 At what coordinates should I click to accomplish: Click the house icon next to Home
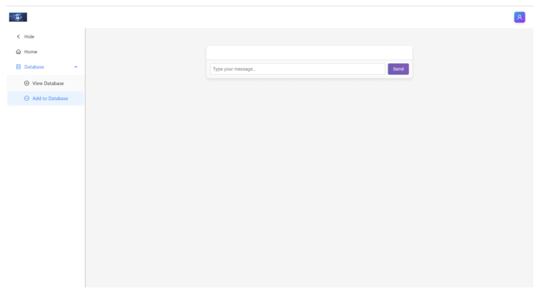coord(18,52)
